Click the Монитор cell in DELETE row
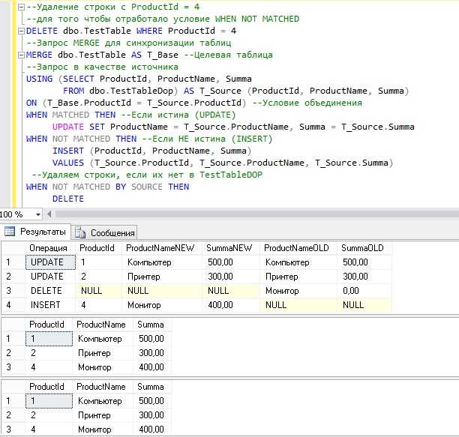 point(298,291)
